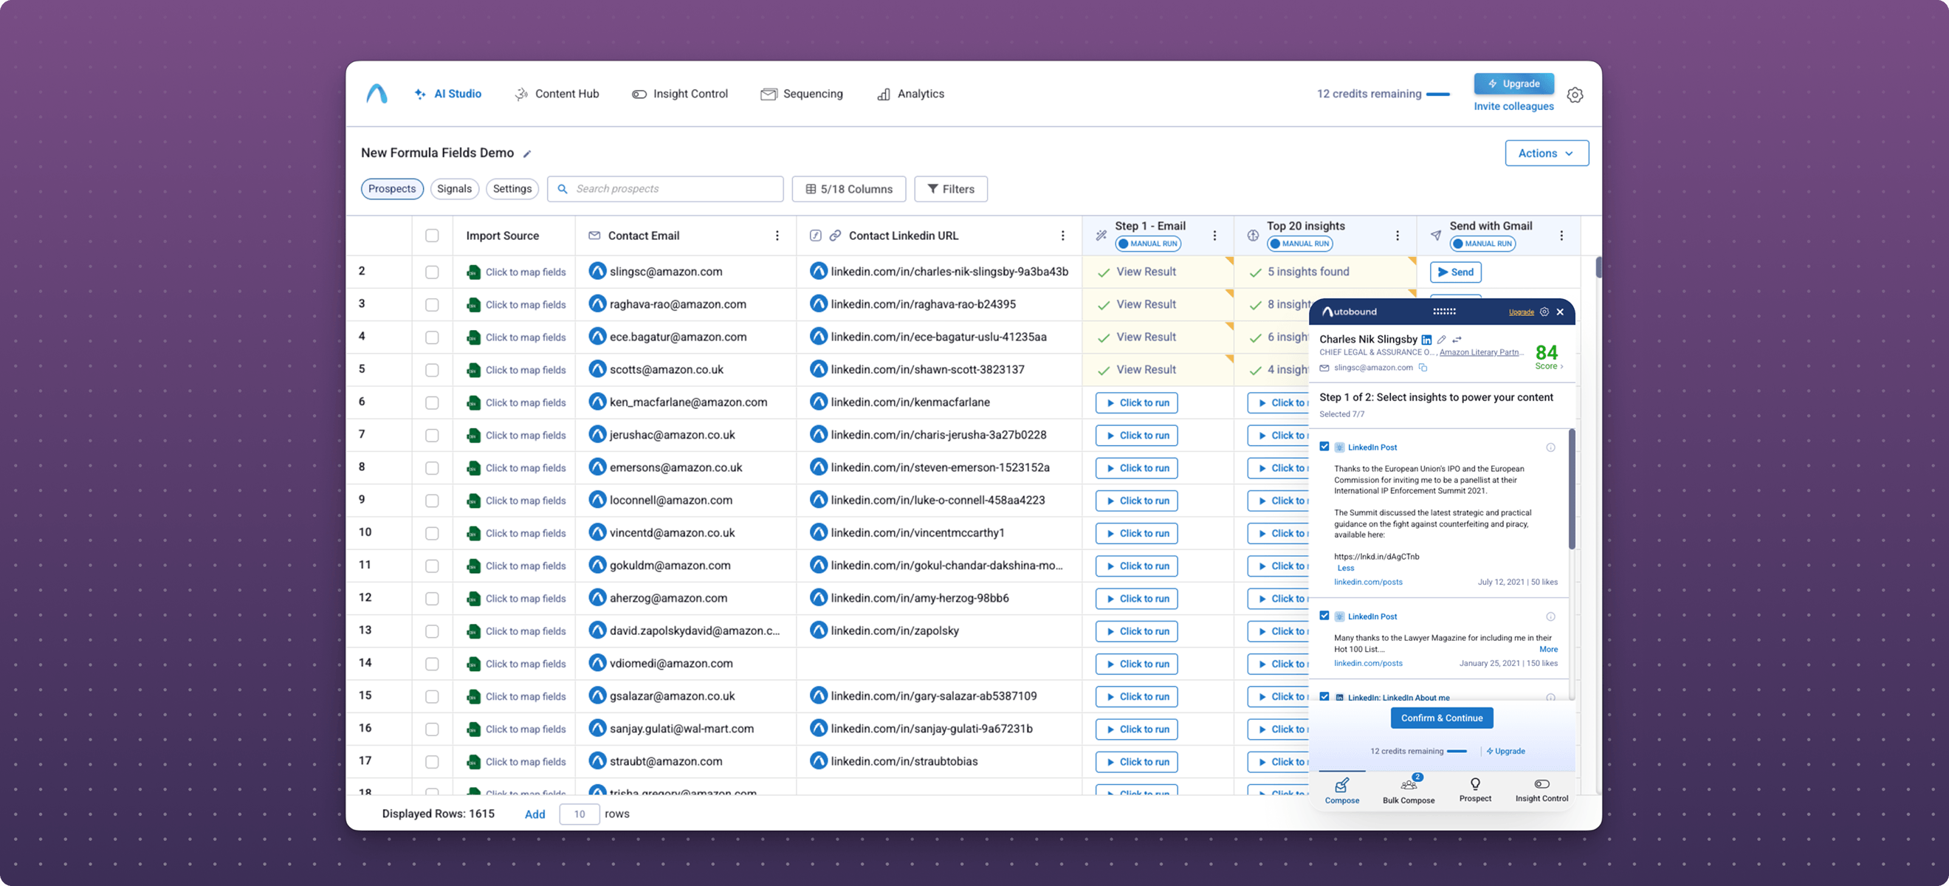This screenshot has width=1949, height=886.
Task: Go to Insight Control in top navigation
Action: tap(680, 95)
